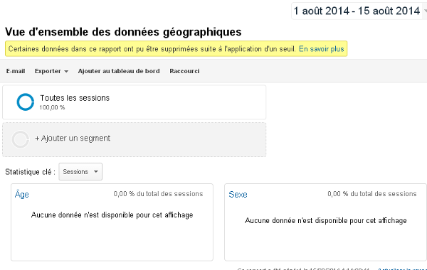Open the date range picker
427x270 pixels.
coord(359,11)
